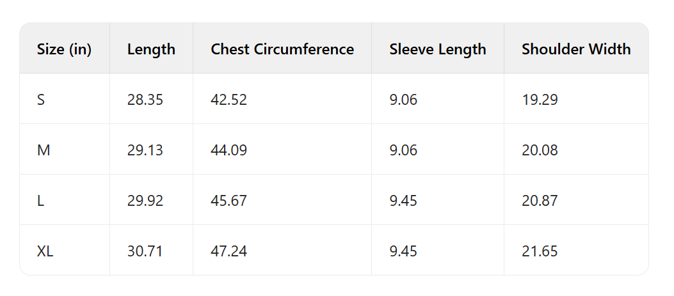Click shoulder width value 20.87
Screen dimensions: 674x296
coord(540,201)
